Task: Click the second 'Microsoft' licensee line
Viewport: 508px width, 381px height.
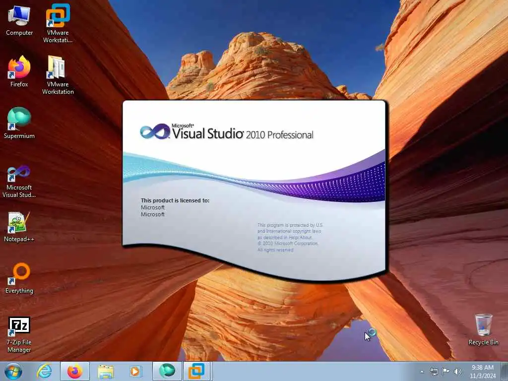Action: tap(153, 214)
